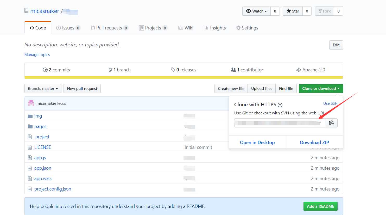
Task: Click the file icon of app.wxss row
Action: point(30,179)
